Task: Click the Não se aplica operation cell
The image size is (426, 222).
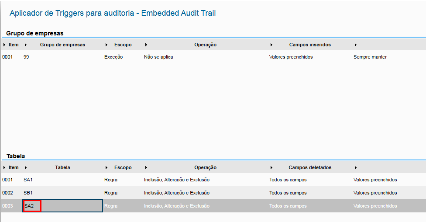Action: 158,57
